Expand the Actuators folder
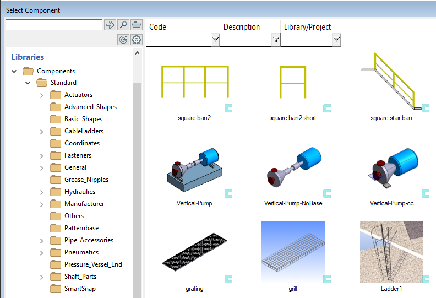Image resolution: width=436 pixels, height=298 pixels. click(x=42, y=95)
